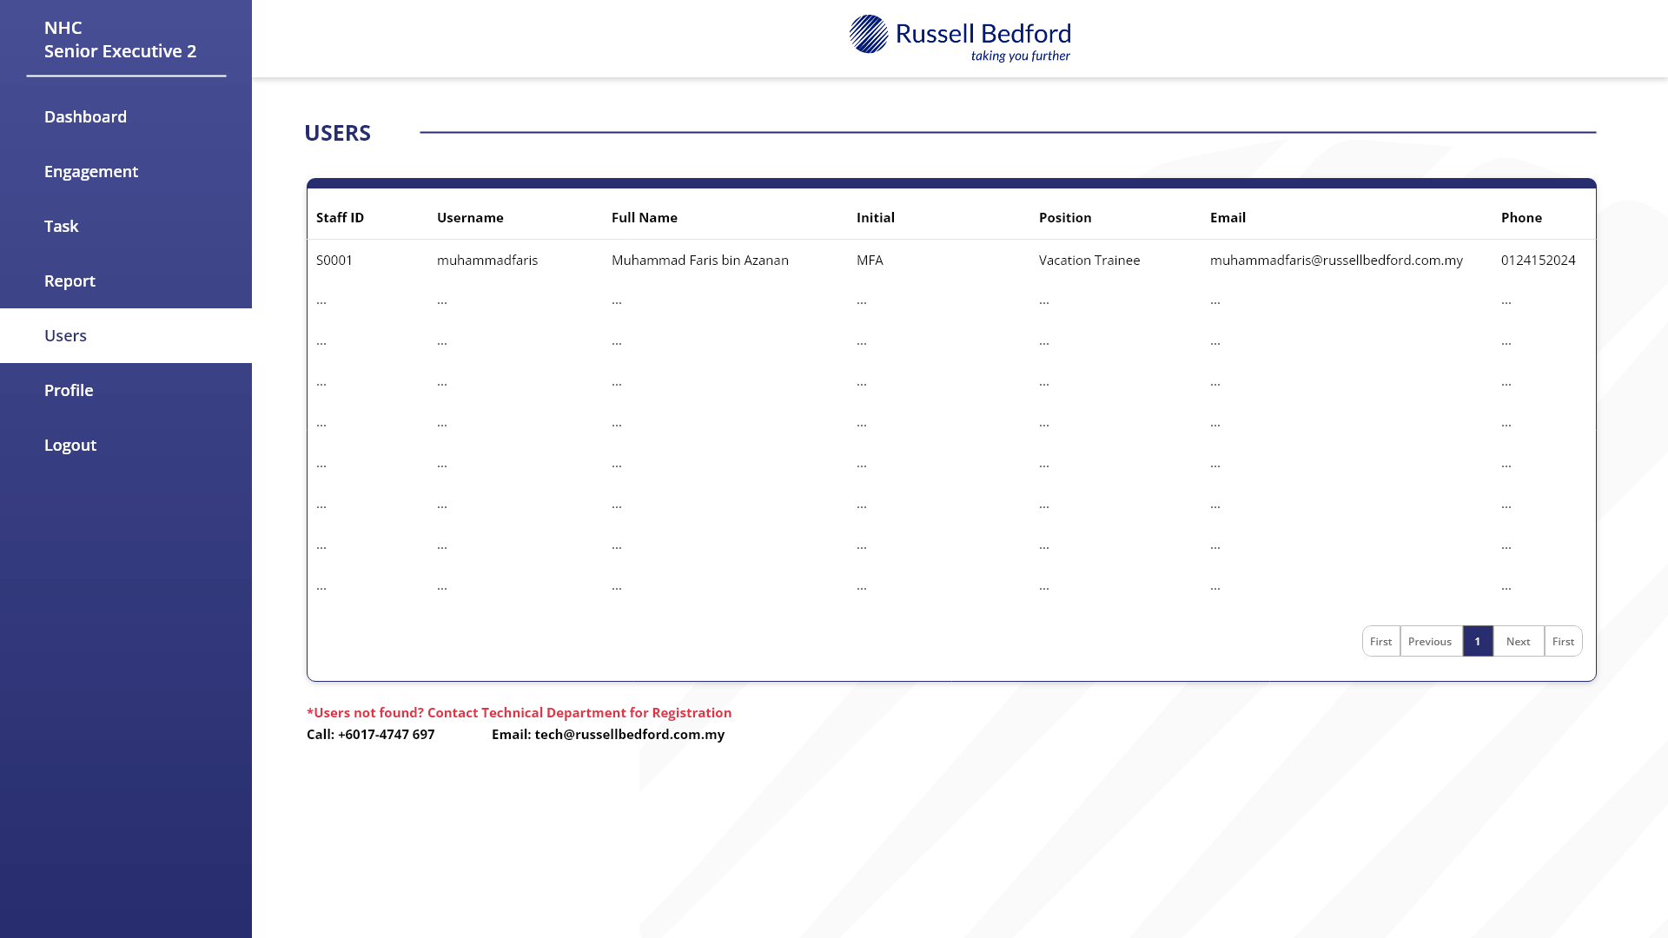Image resolution: width=1668 pixels, height=938 pixels.
Task: Select the row for Muhammad Faris bin Azanan
Action: [x=700, y=260]
